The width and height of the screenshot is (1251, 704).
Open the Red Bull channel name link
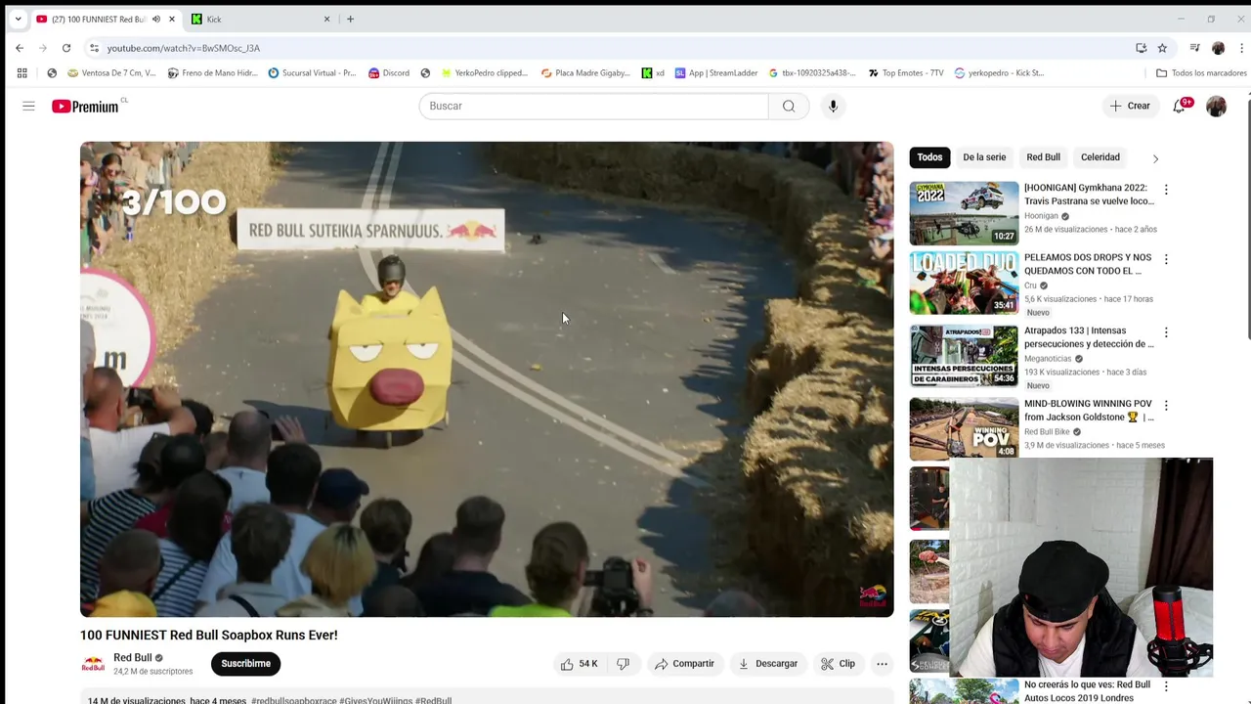coord(133,658)
